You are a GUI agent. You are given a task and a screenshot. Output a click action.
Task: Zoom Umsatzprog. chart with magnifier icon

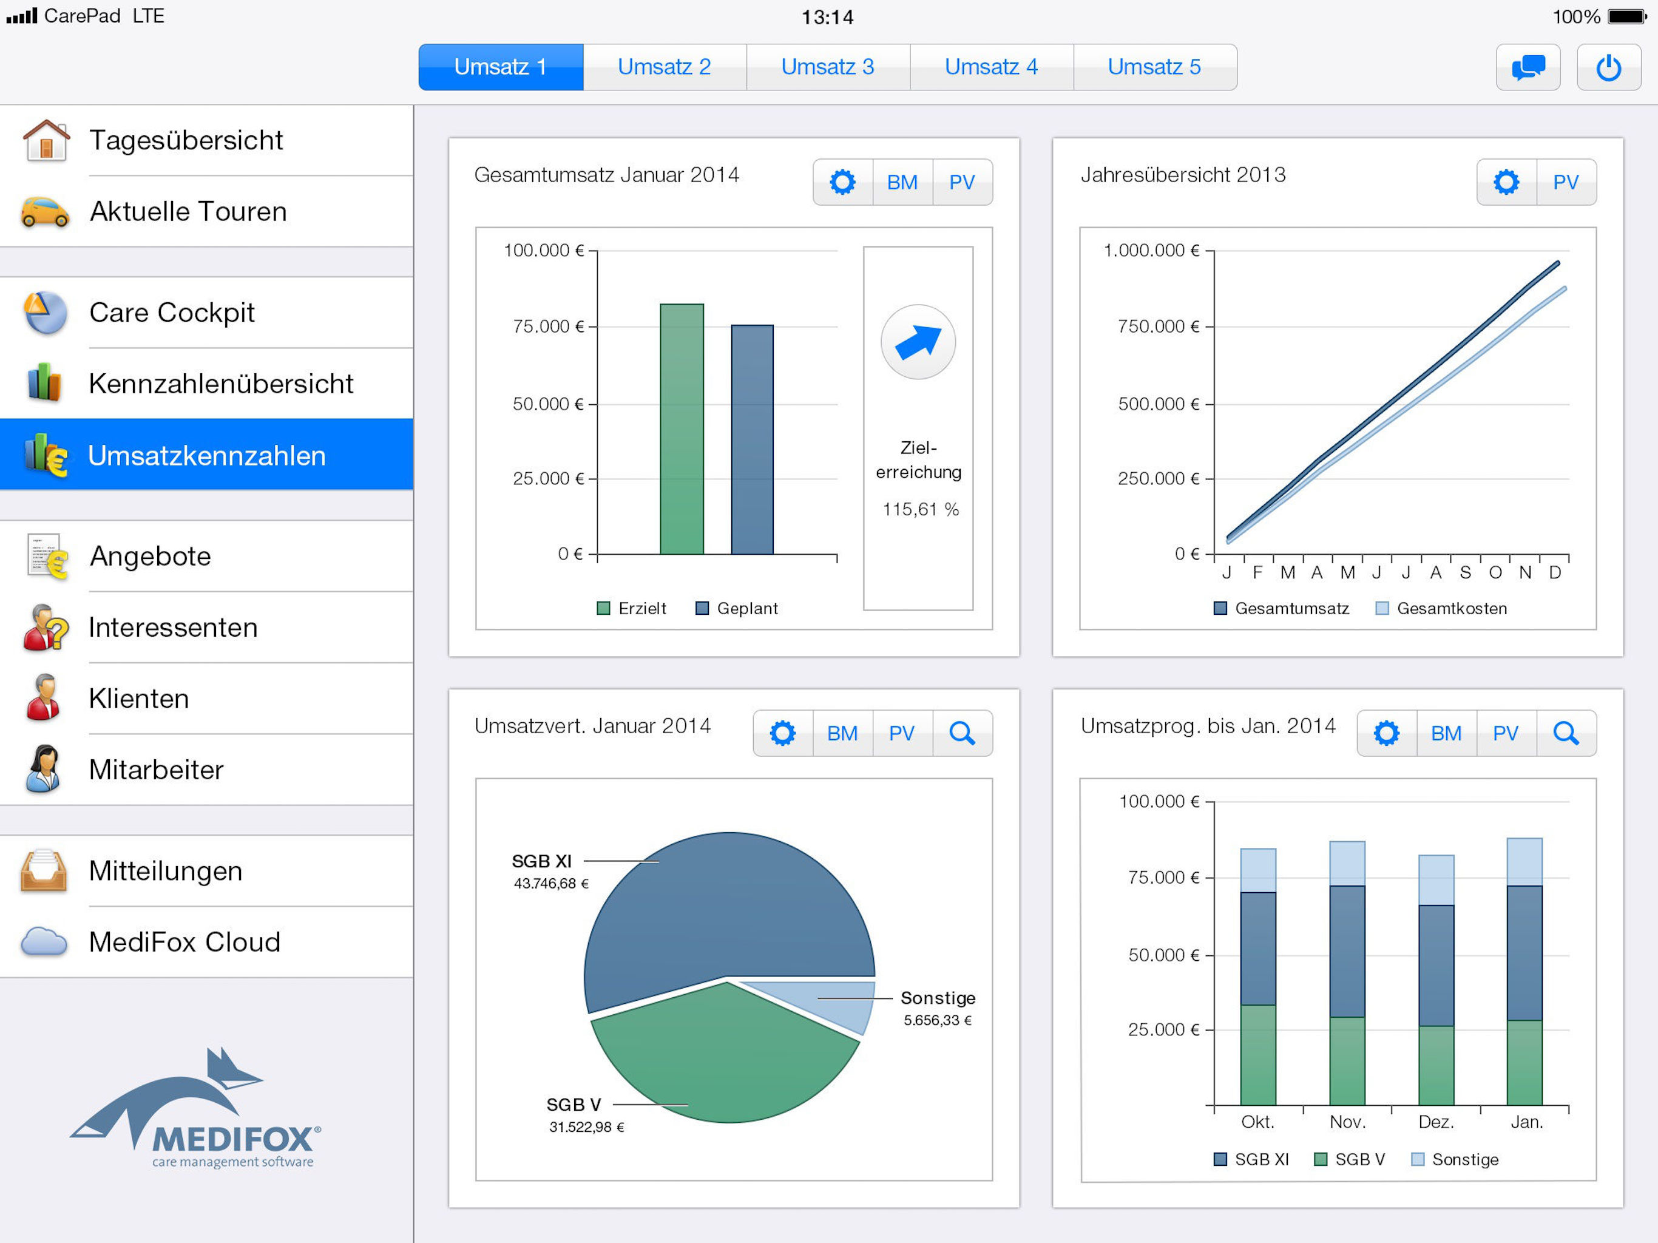coord(1566,733)
